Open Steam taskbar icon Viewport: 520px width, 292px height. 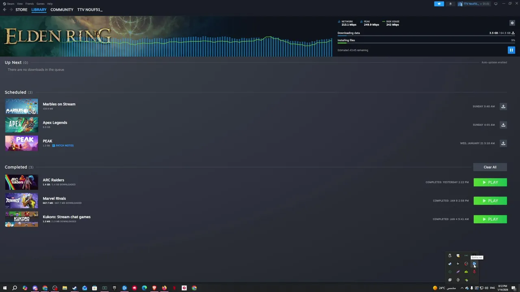(x=74, y=288)
